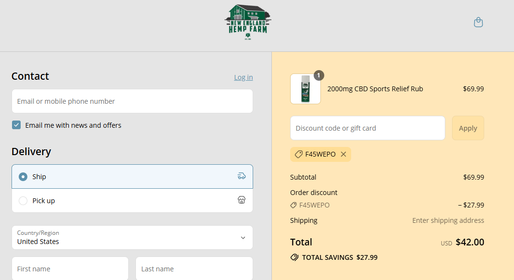Click the First name field
Image resolution: width=514 pixels, height=280 pixels.
tap(70, 268)
